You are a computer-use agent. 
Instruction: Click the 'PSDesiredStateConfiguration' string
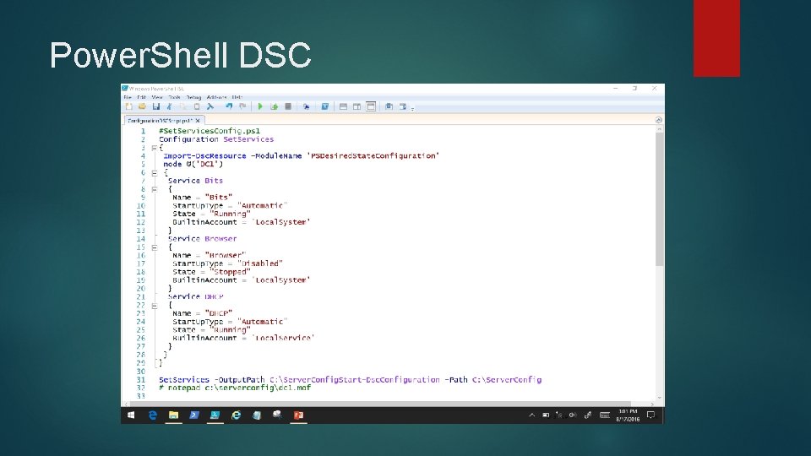tap(373, 155)
